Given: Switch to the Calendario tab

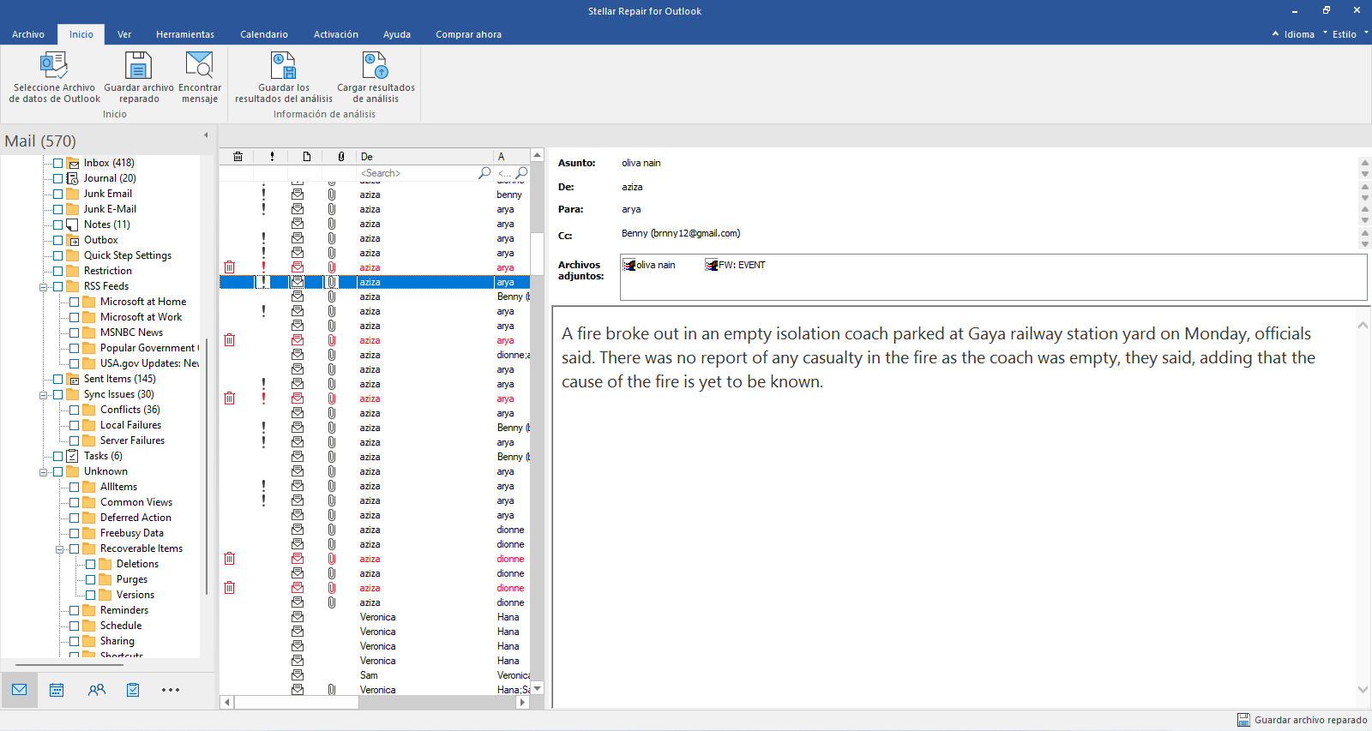Looking at the screenshot, I should (264, 34).
